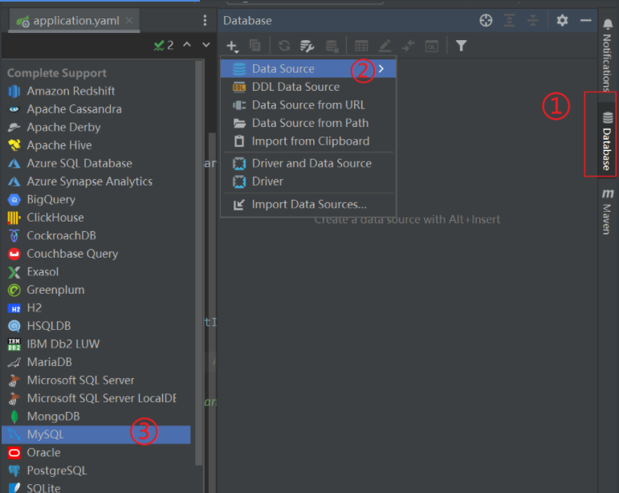This screenshot has width=619, height=493.
Task: Select IBM Db2 LUW
Action: click(96, 344)
